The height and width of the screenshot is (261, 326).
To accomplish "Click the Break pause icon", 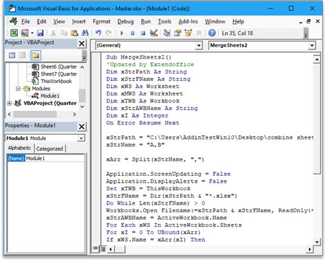I will (x=133, y=33).
